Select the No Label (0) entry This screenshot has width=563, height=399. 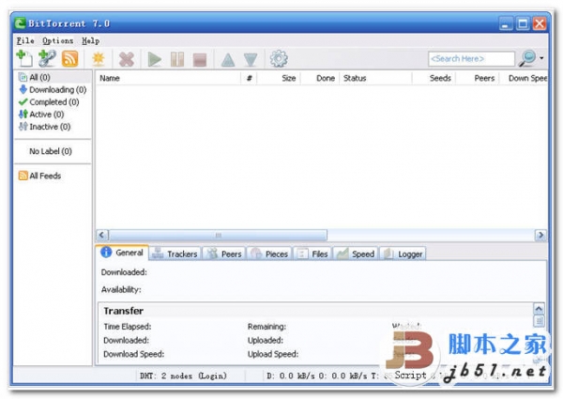[x=51, y=151]
